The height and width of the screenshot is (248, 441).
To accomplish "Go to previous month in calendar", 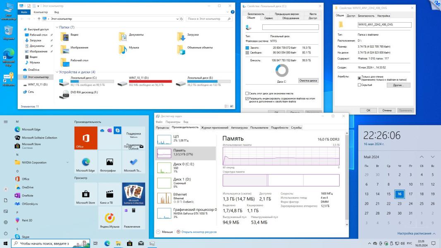I will click(x=421, y=157).
